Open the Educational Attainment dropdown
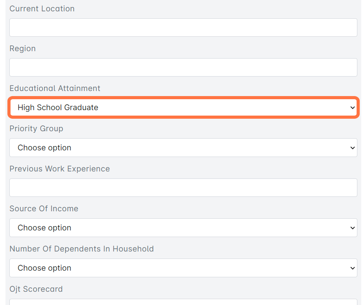The image size is (364, 305). (183, 107)
